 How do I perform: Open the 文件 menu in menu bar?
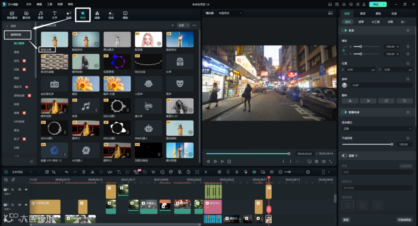point(29,4)
